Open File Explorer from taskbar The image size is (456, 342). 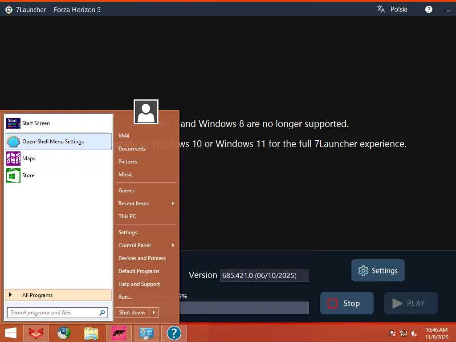[x=91, y=333]
